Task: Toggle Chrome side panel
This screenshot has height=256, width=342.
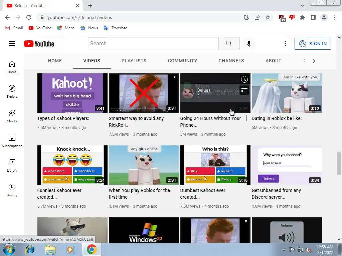Action: pyautogui.click(x=313, y=17)
